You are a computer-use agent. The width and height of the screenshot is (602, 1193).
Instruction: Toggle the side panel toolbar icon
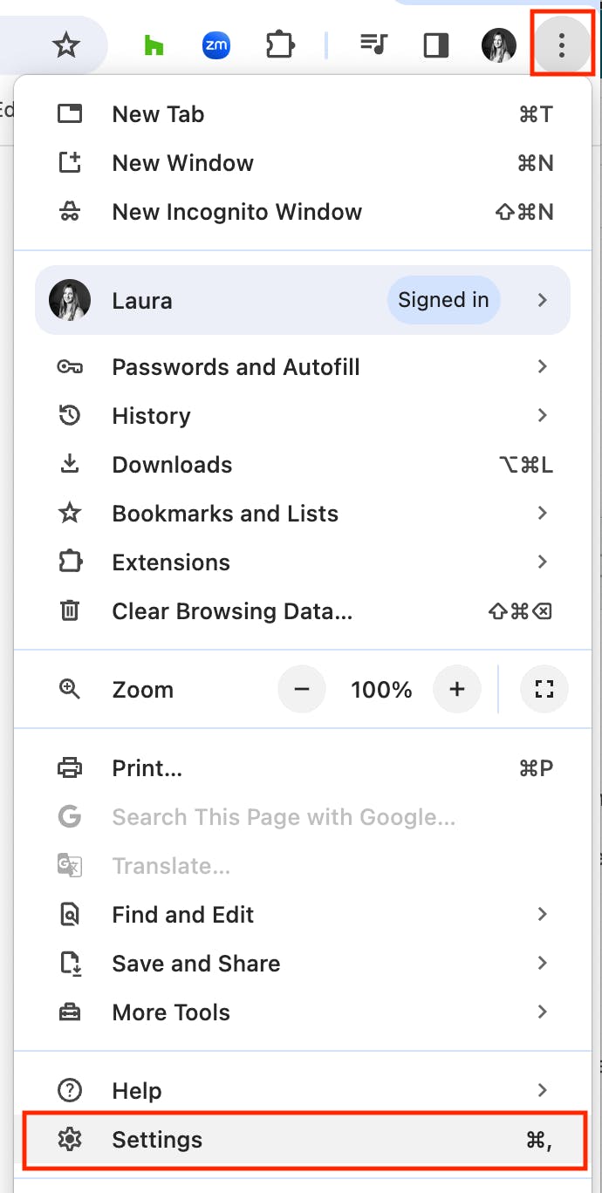tap(436, 44)
